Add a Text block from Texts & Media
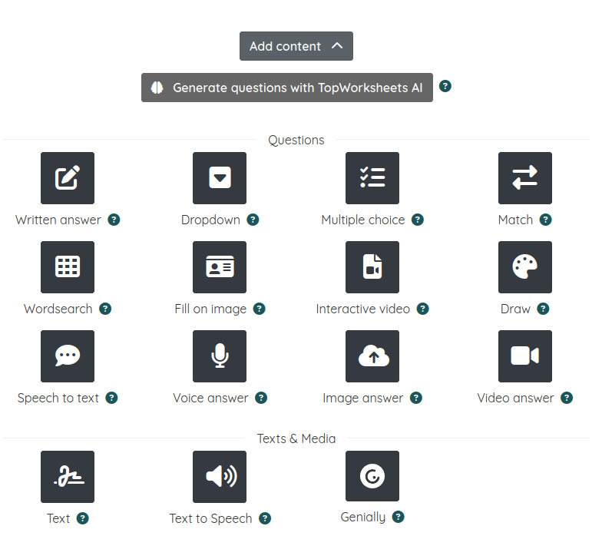The image size is (602, 559). [x=68, y=477]
